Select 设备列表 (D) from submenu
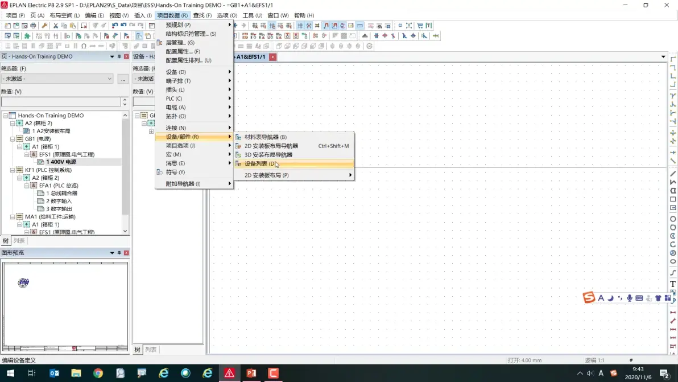Screen dimensions: 678x382 pos(294,163)
